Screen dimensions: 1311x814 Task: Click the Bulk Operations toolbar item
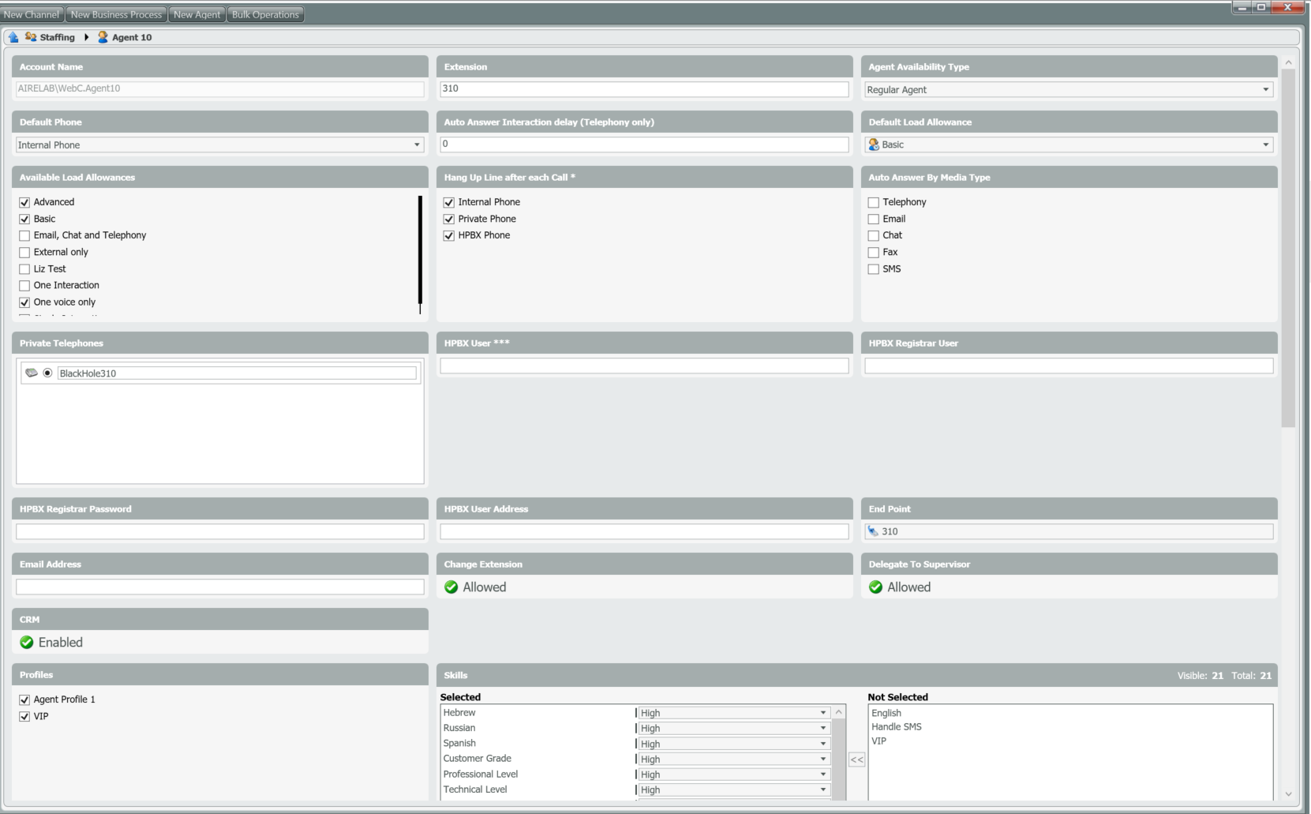(x=265, y=14)
